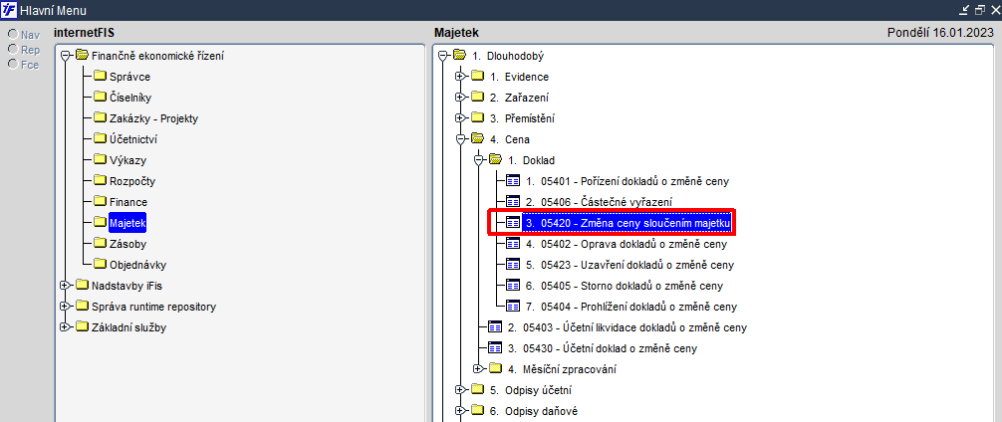
Task: Expand the 1. Evidence node
Action: 460,77
